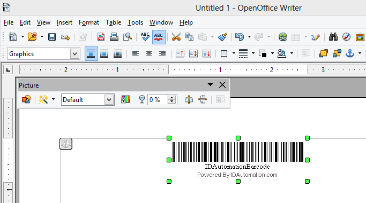Click From File icon in Picture toolbar
Viewport: 366px width, 203px height.
(x=26, y=100)
